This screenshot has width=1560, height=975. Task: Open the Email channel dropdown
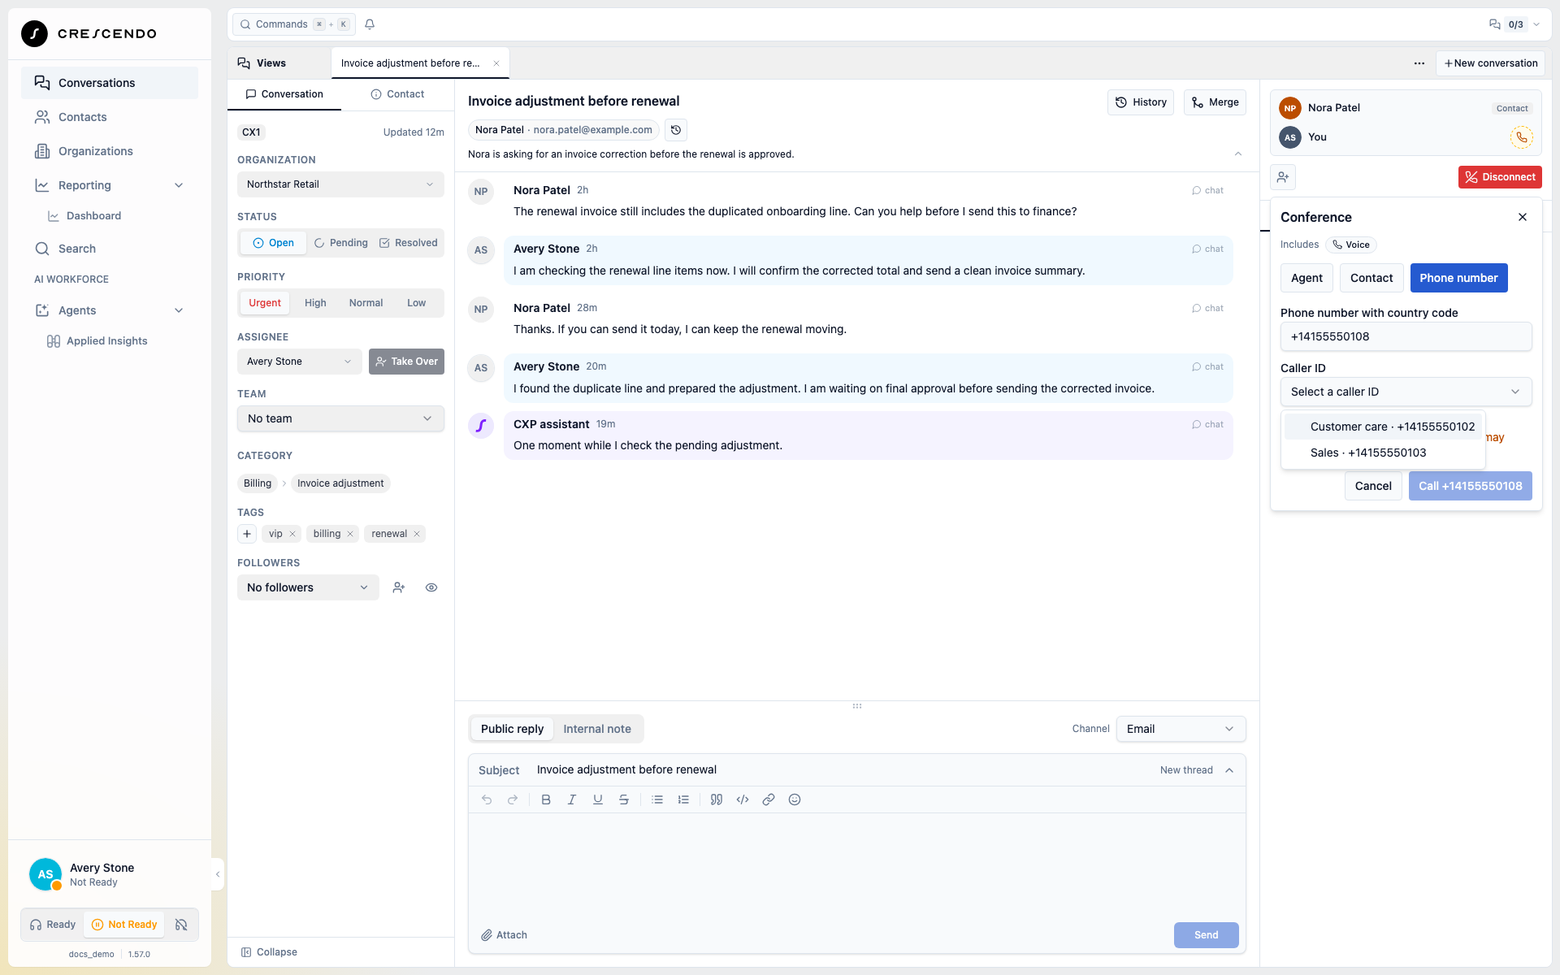(1181, 729)
